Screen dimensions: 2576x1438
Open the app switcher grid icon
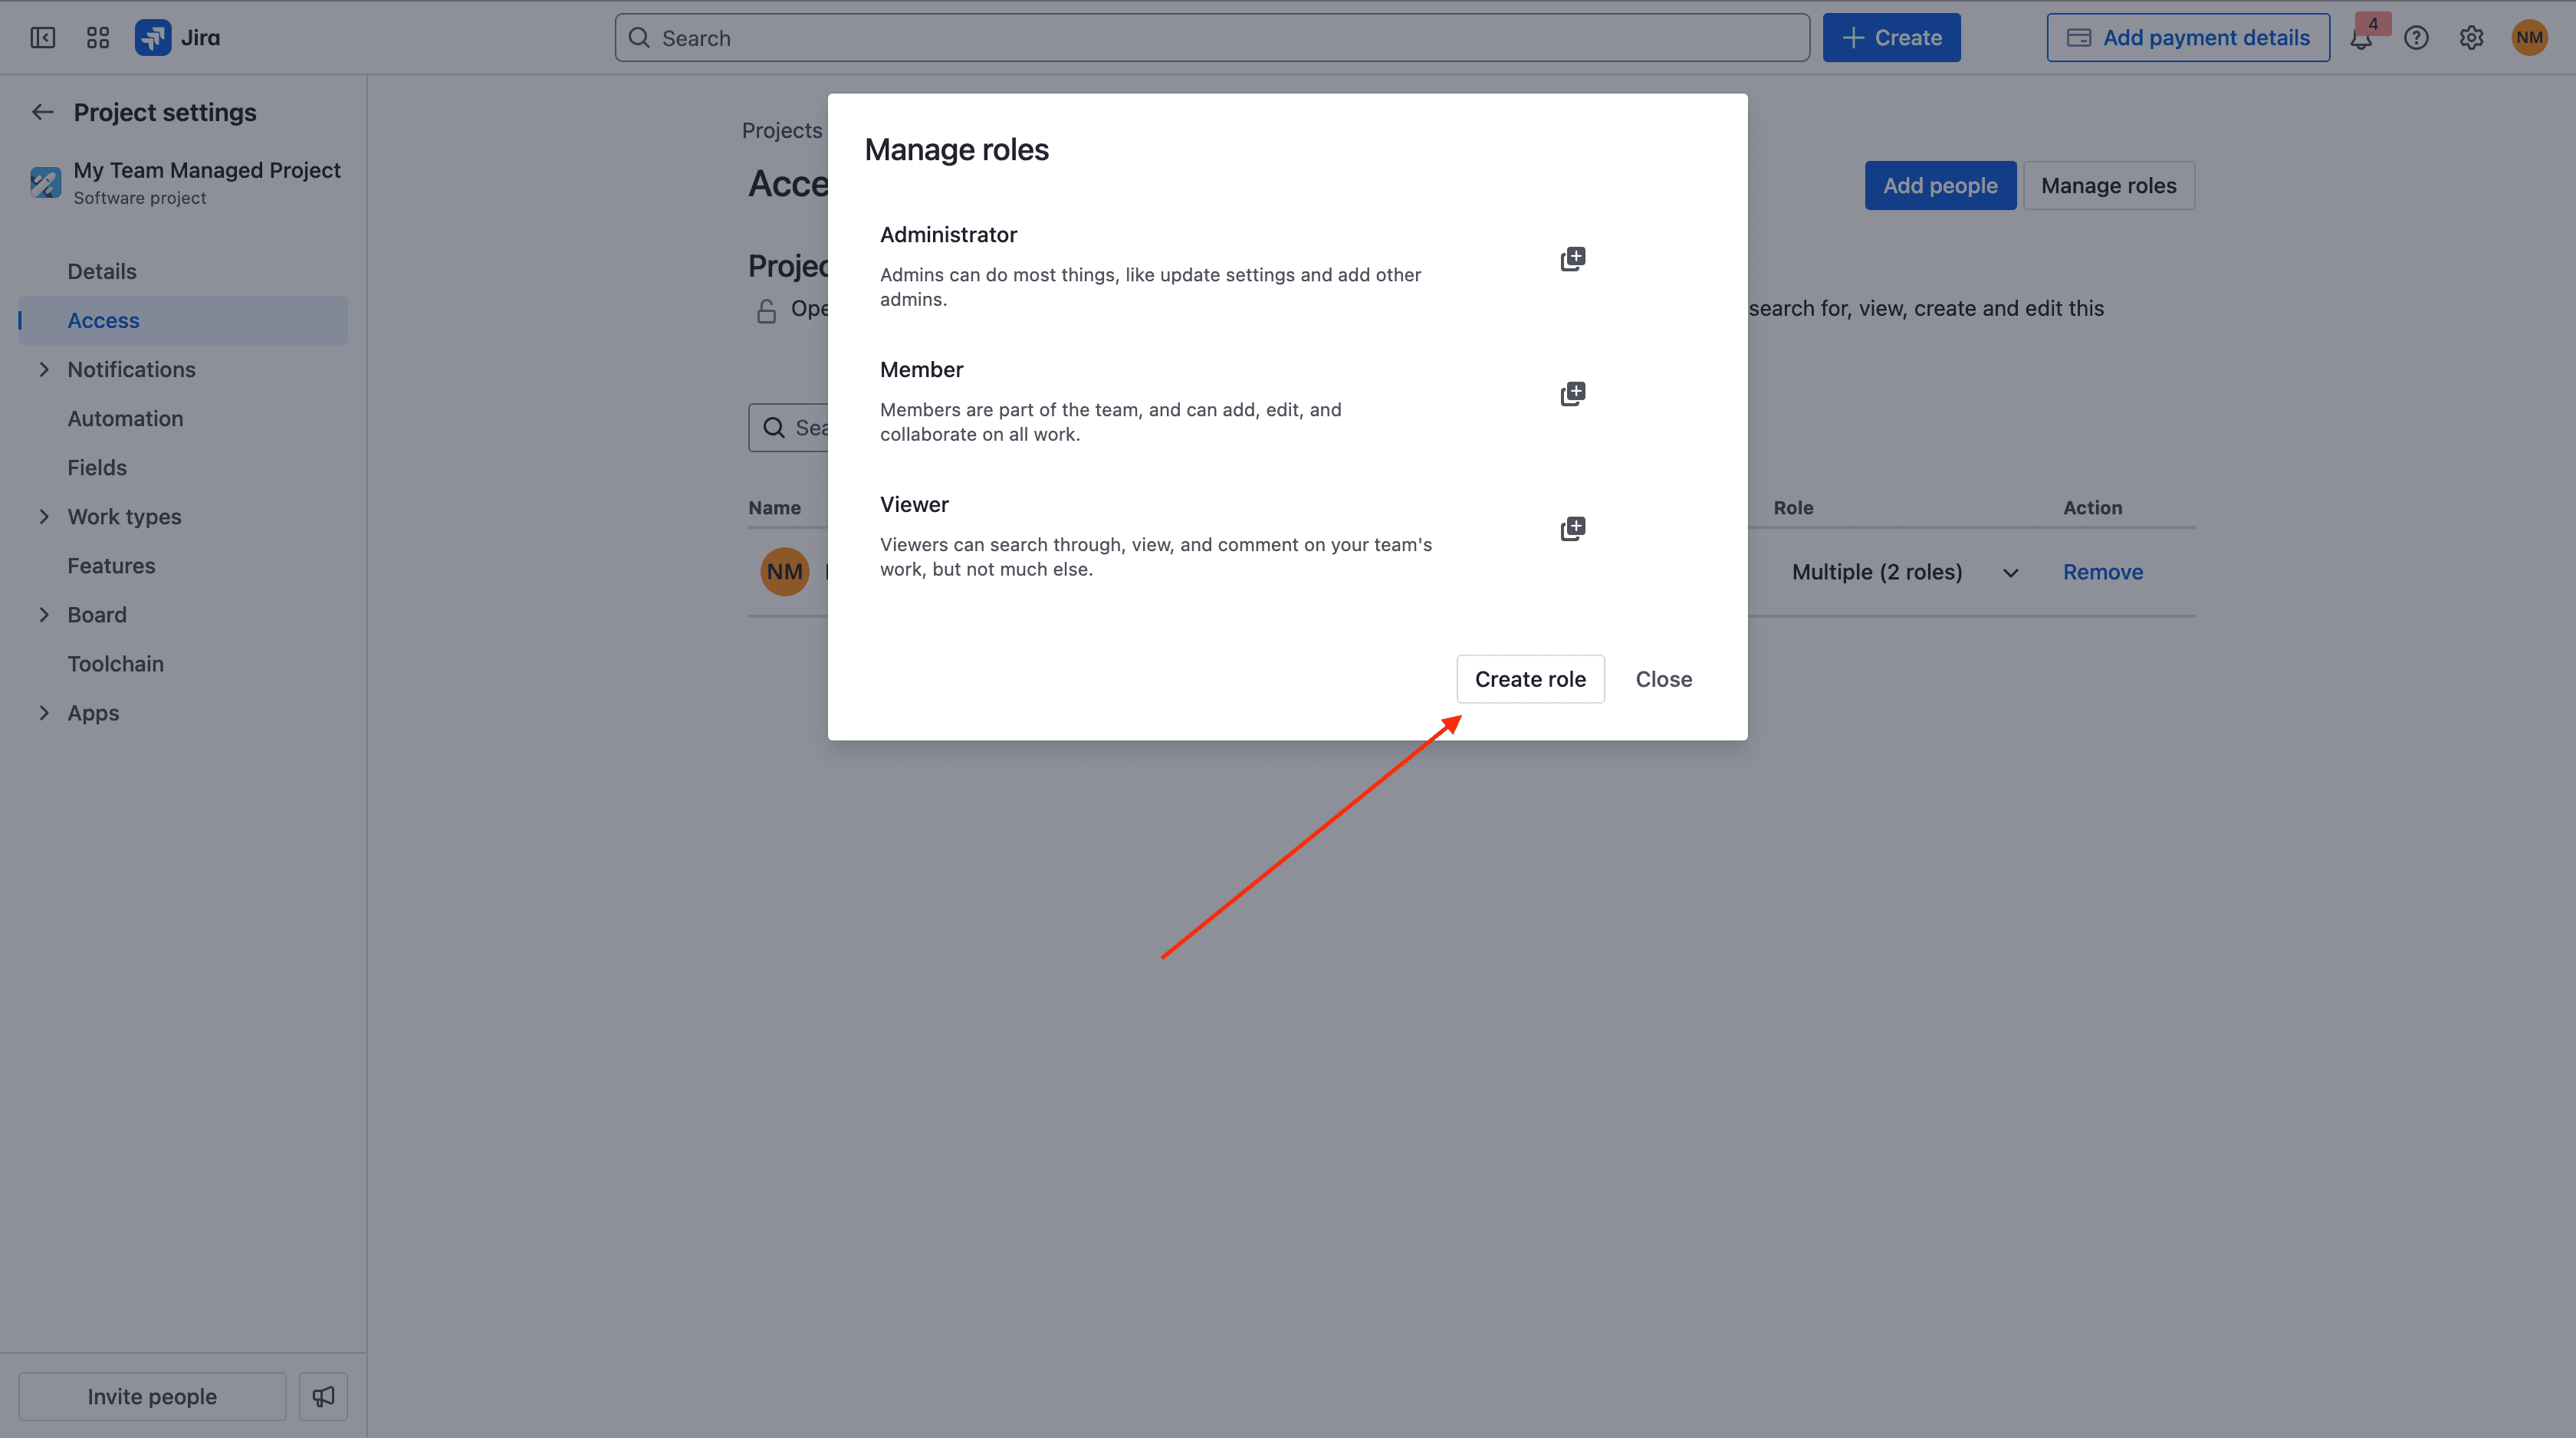coord(97,38)
